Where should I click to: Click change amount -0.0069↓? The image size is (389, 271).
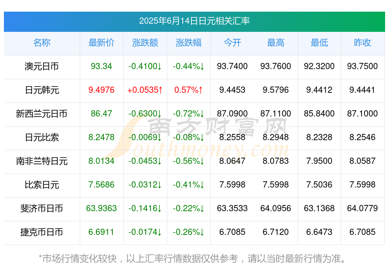[x=145, y=137]
